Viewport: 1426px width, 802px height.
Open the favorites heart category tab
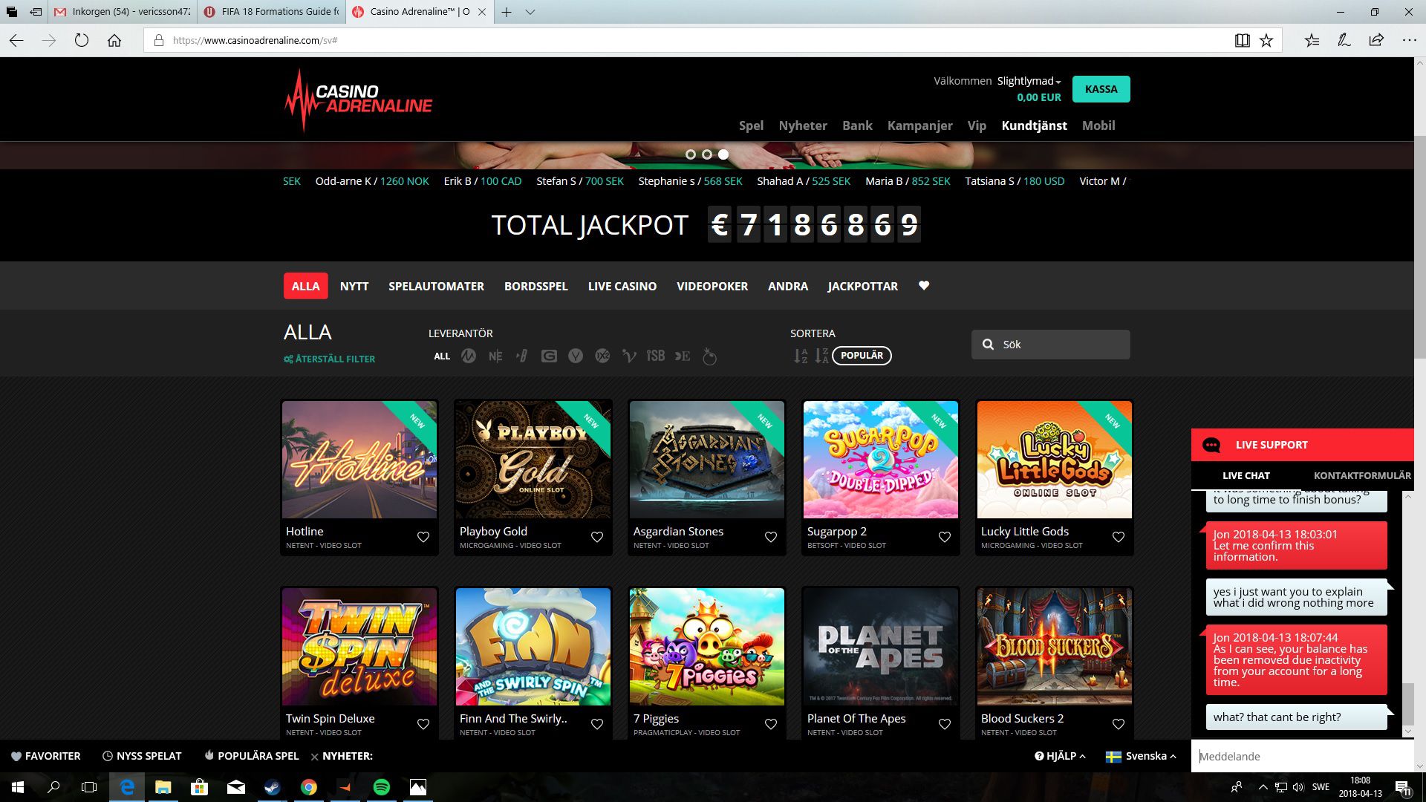pyautogui.click(x=924, y=286)
